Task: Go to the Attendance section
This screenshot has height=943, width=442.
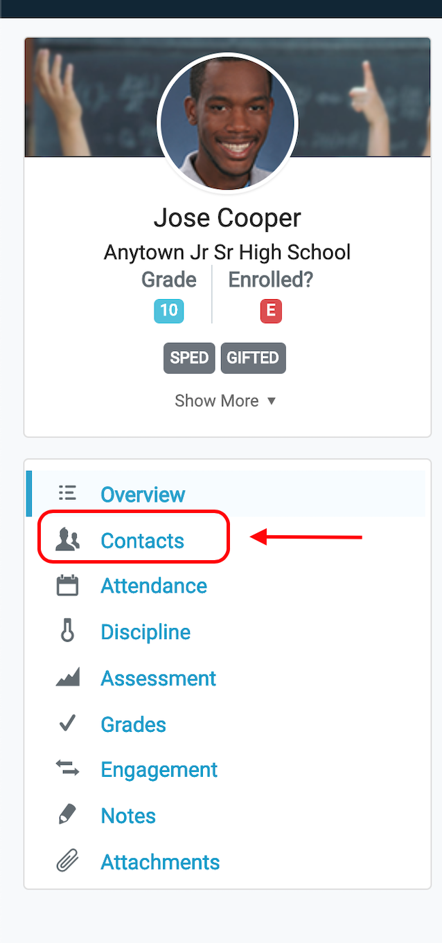Action: [154, 586]
